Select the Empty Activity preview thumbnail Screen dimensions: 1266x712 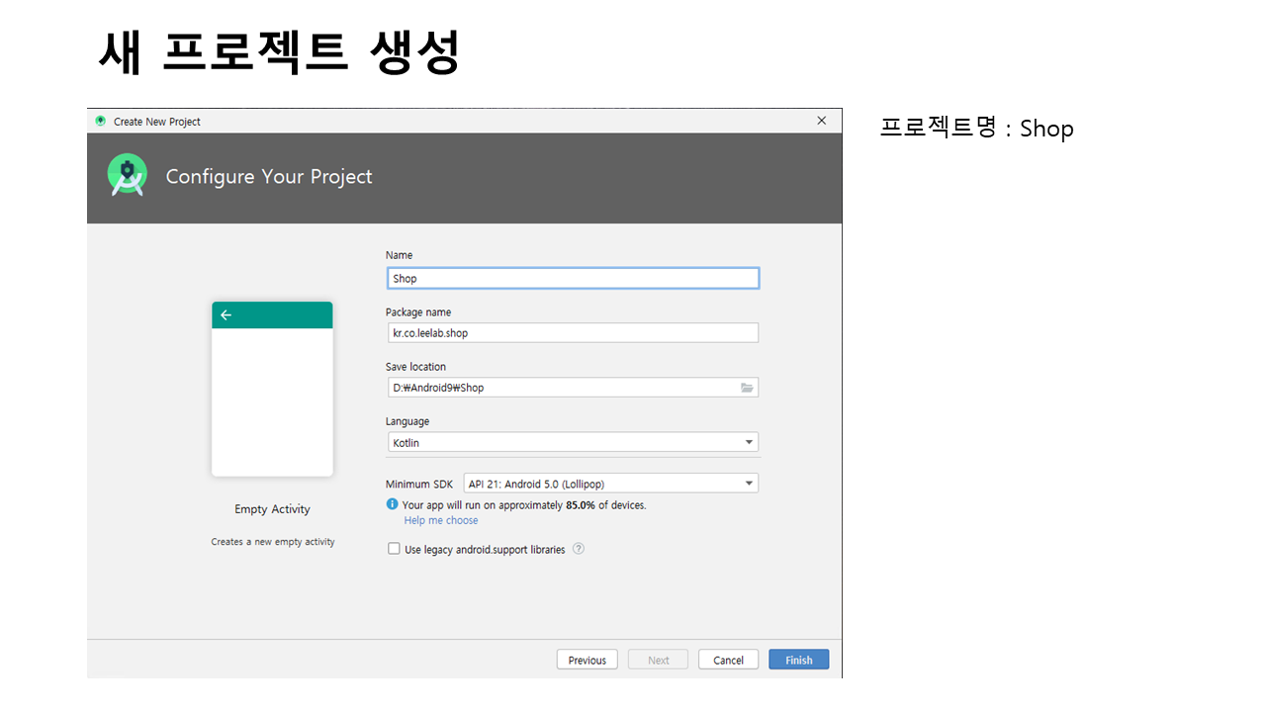click(x=272, y=389)
